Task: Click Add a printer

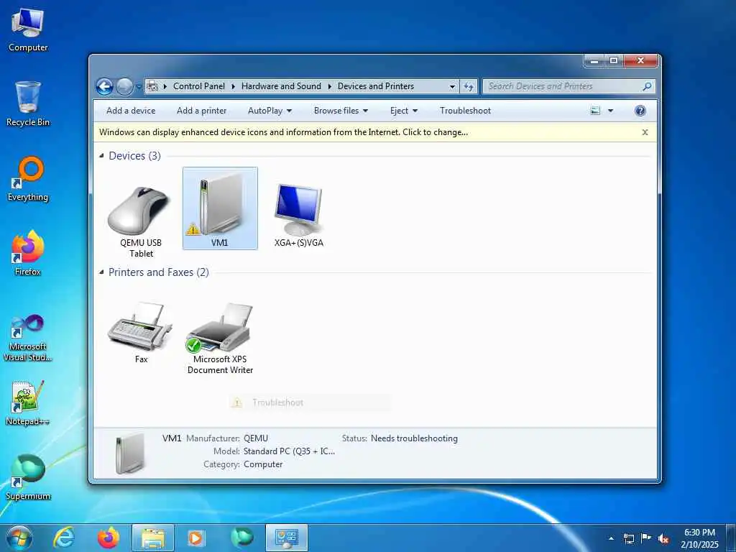Action: coord(202,111)
